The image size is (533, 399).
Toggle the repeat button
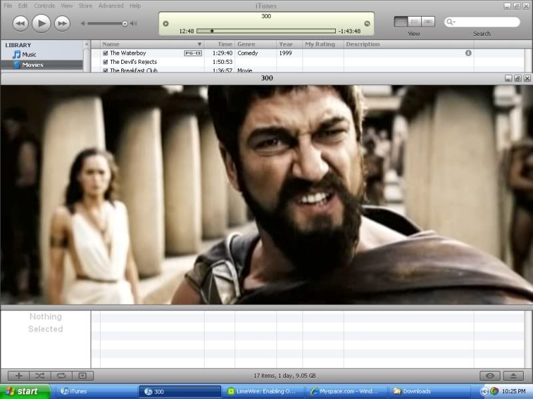click(x=61, y=376)
